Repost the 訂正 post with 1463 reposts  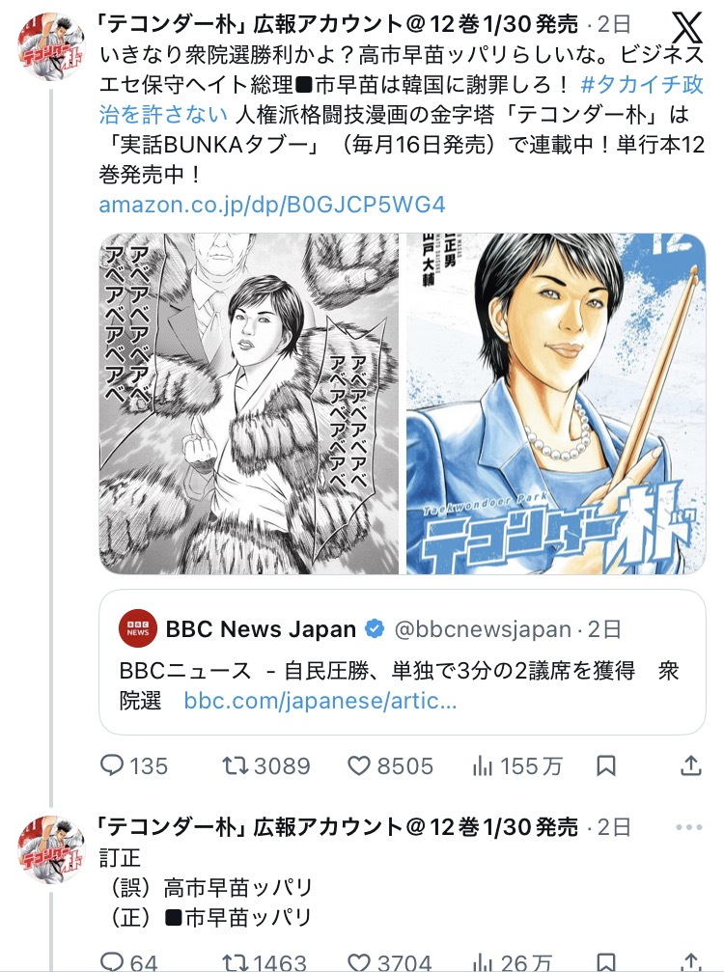pos(236,961)
